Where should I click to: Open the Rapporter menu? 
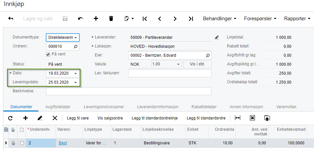tap(297, 19)
